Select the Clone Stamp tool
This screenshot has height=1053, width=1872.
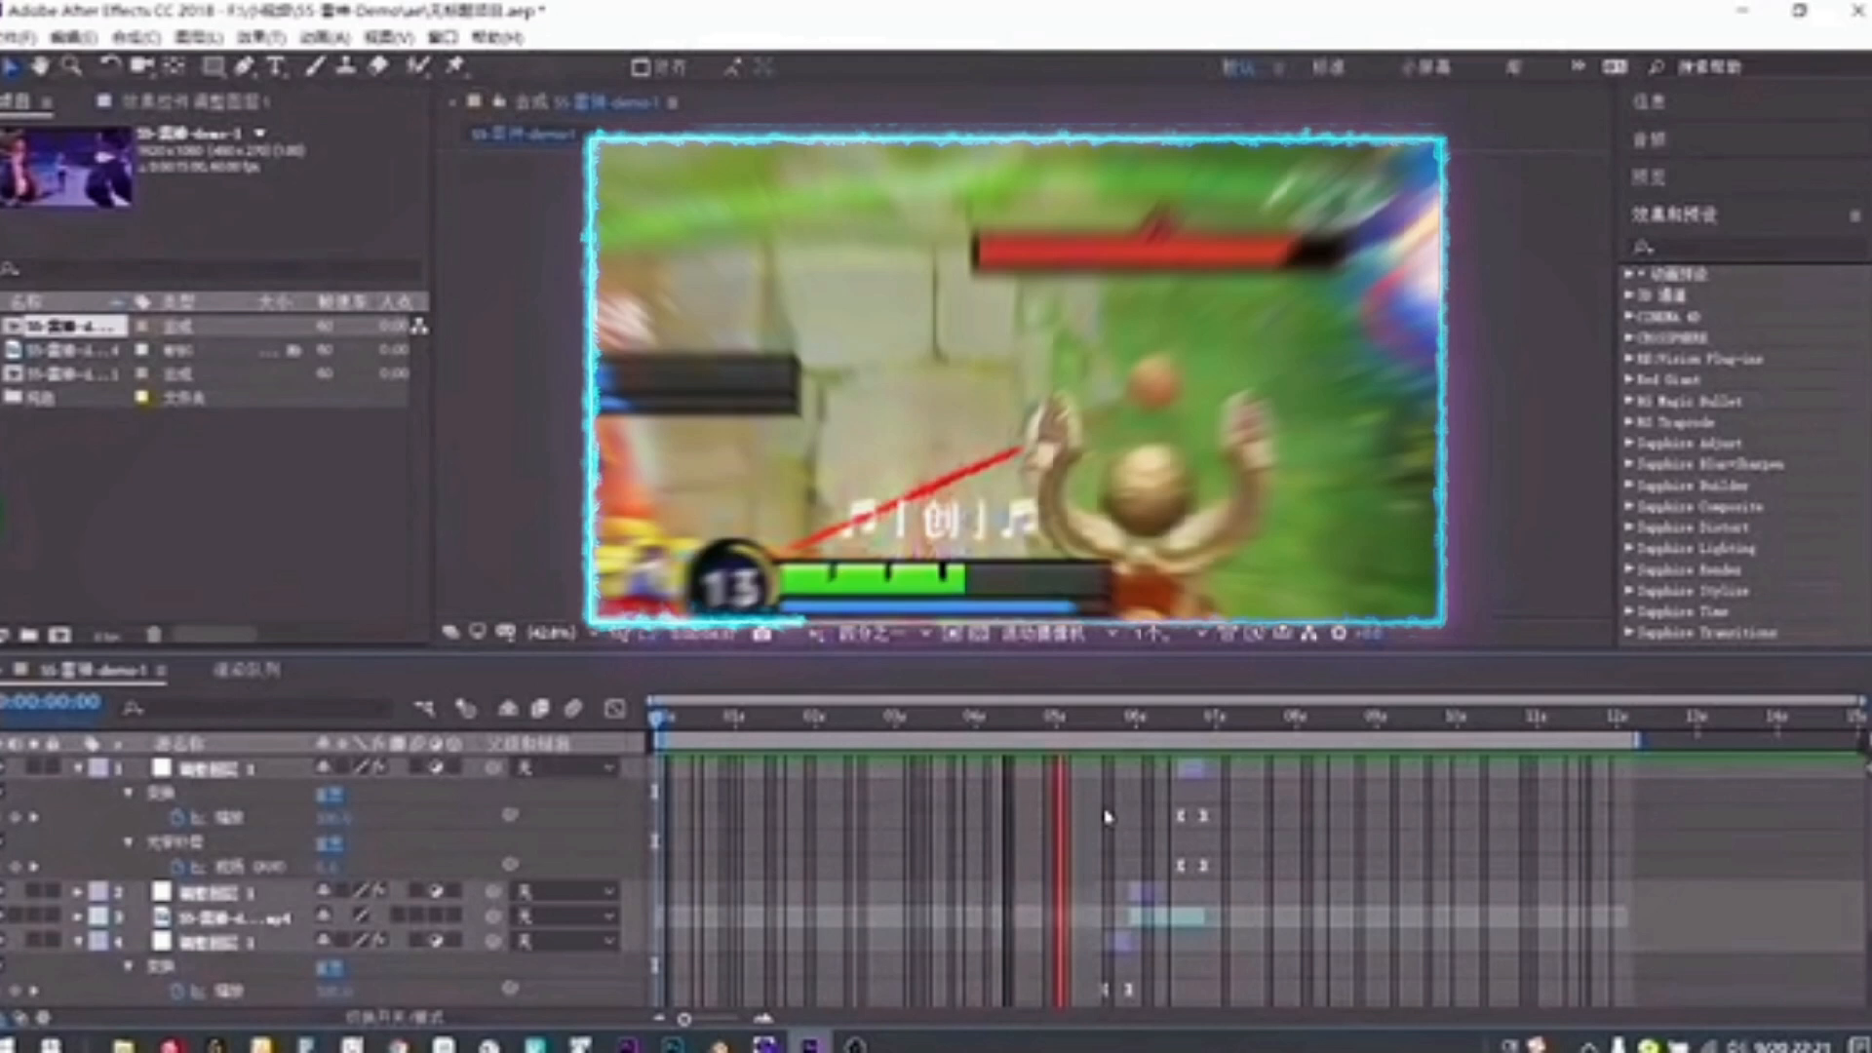click(x=345, y=66)
